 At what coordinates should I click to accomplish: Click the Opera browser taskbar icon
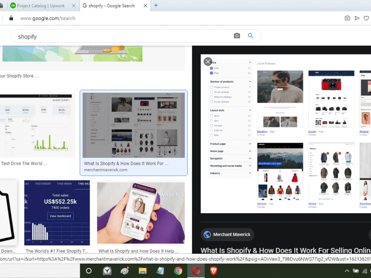tap(196, 271)
